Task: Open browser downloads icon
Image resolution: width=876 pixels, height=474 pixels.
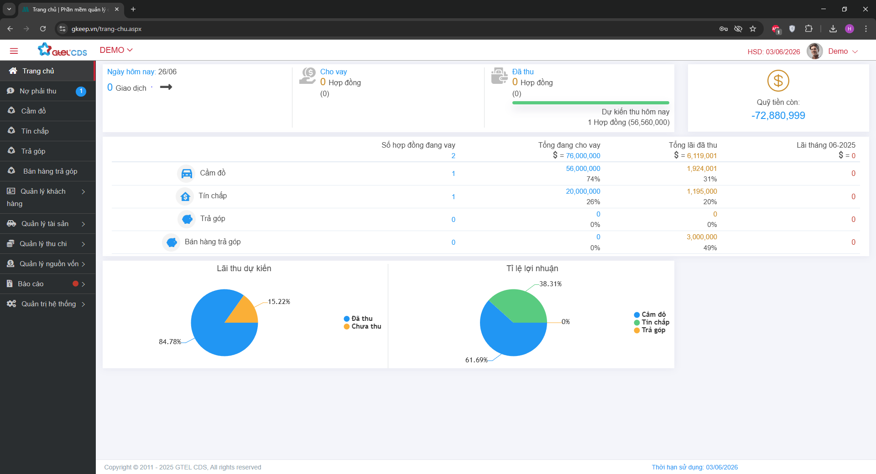Action: pyautogui.click(x=833, y=29)
